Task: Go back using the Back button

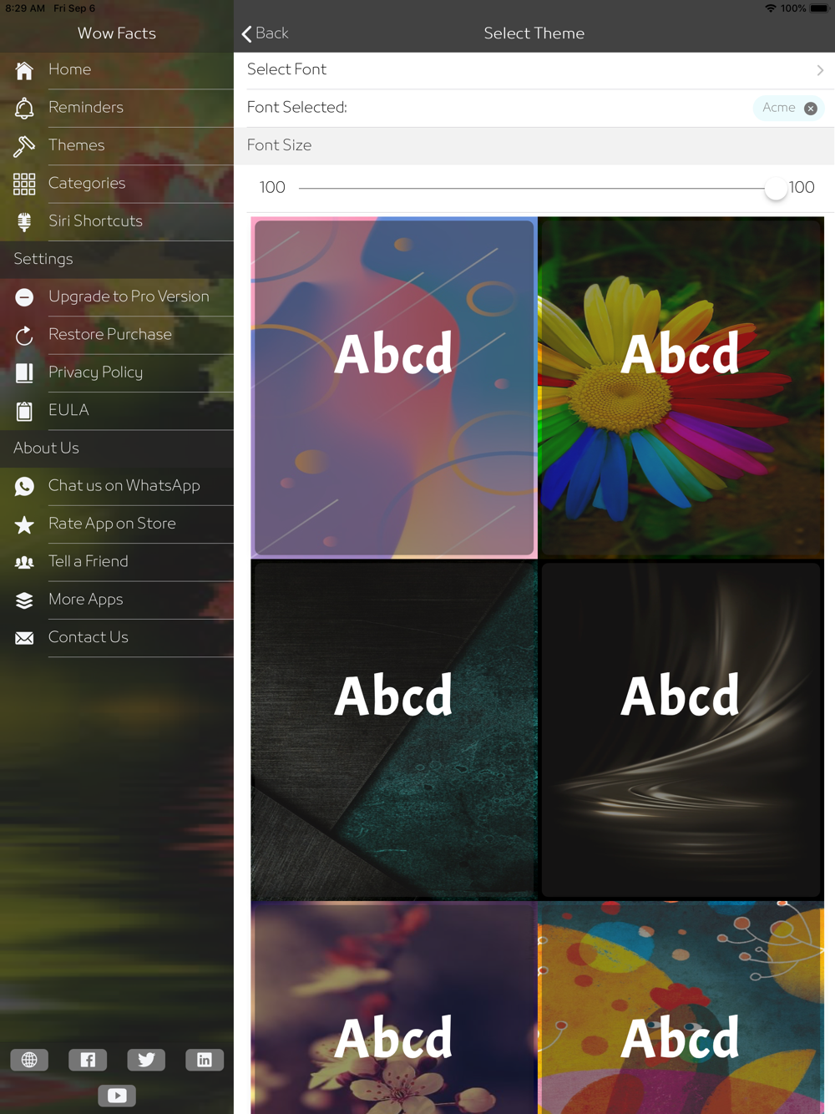Action: coord(266,33)
